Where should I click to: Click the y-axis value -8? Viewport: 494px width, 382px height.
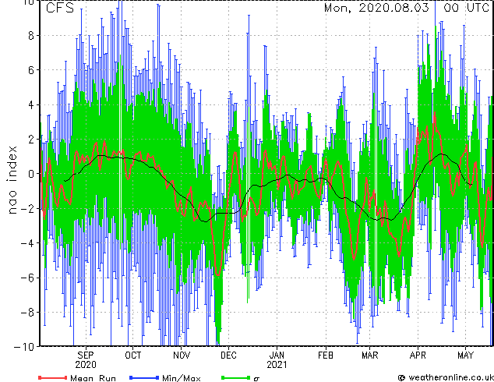27,313
